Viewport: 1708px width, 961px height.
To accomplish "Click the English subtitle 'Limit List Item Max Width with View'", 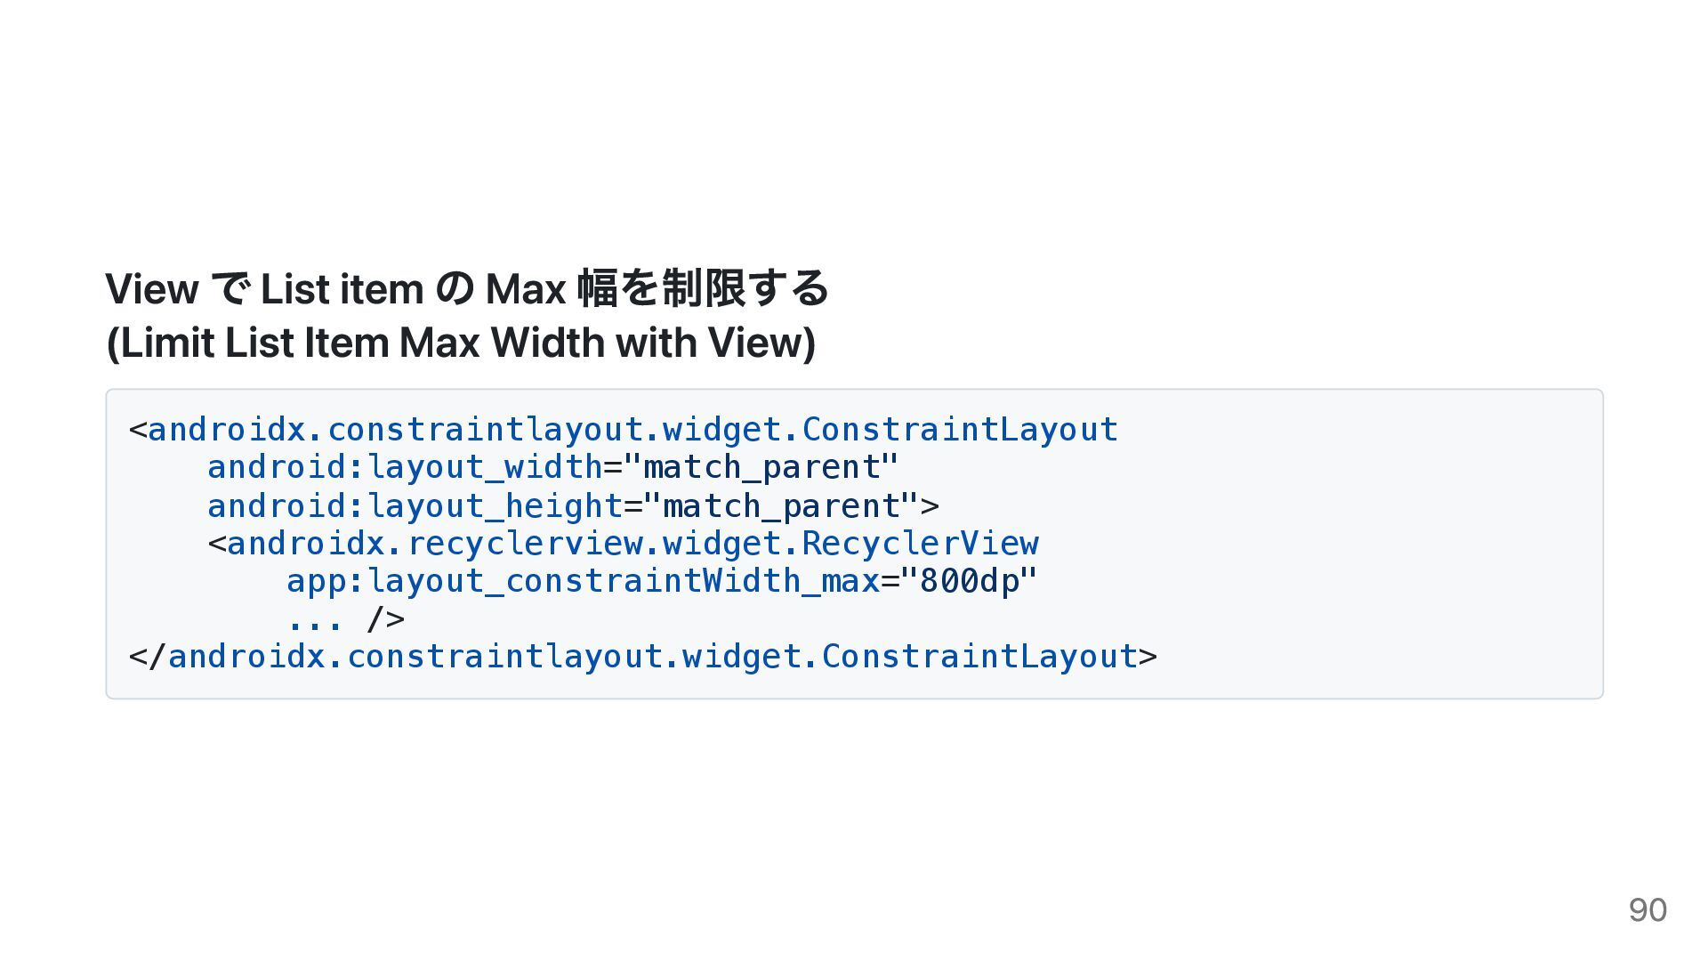I will (x=461, y=343).
